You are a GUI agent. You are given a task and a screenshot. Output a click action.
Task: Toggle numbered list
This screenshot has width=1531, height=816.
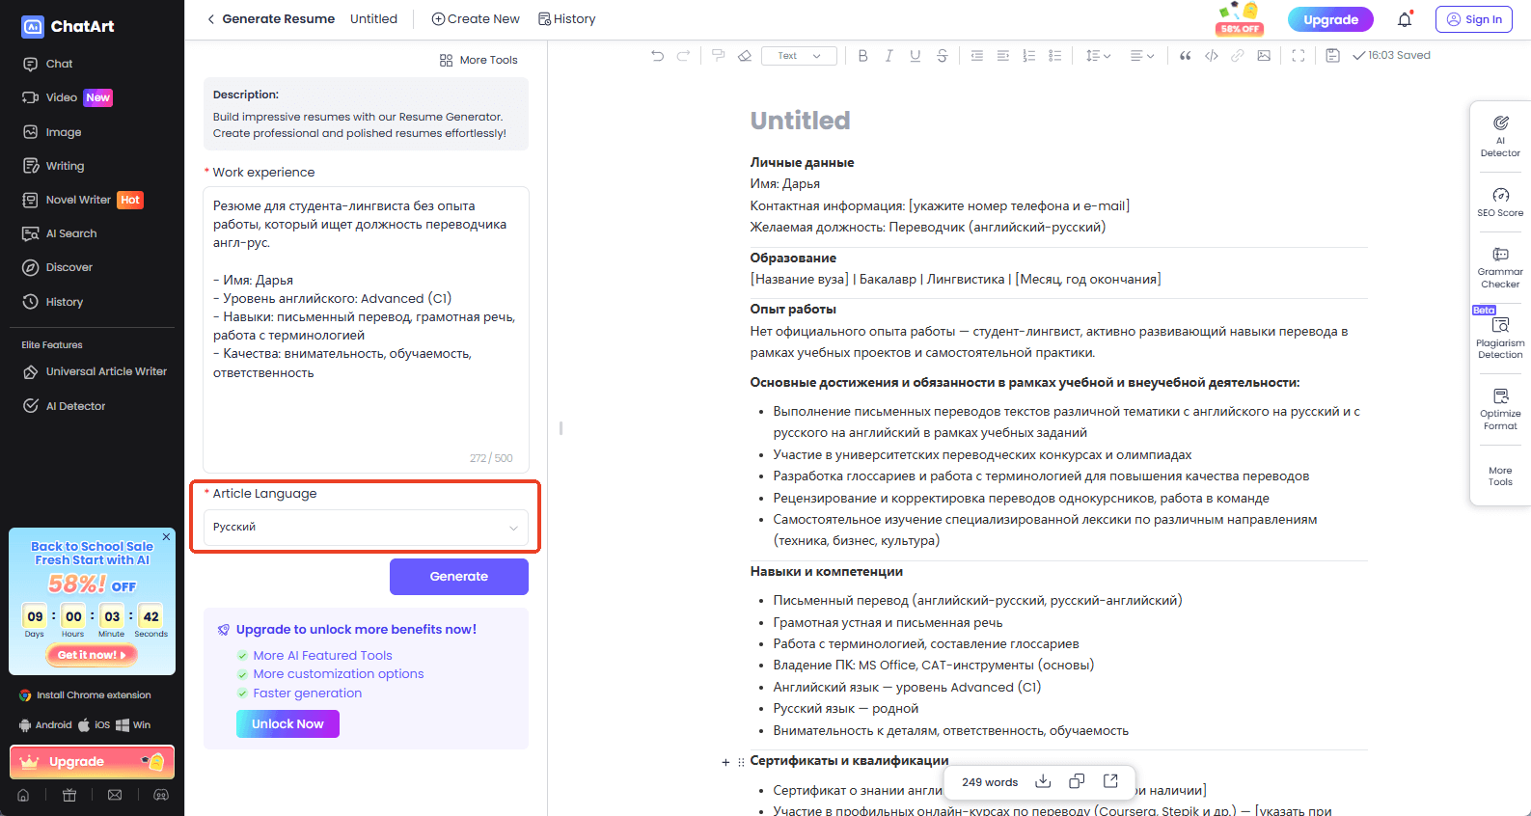click(x=1028, y=56)
